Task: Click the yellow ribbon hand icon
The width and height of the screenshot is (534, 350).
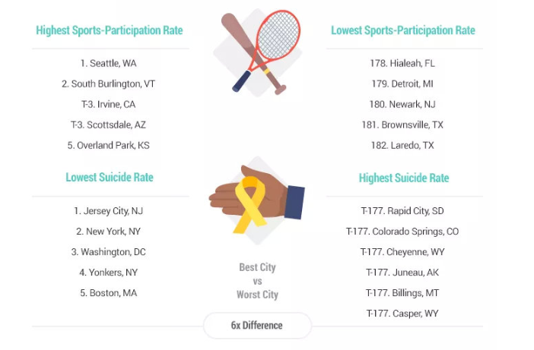Action: tap(257, 200)
